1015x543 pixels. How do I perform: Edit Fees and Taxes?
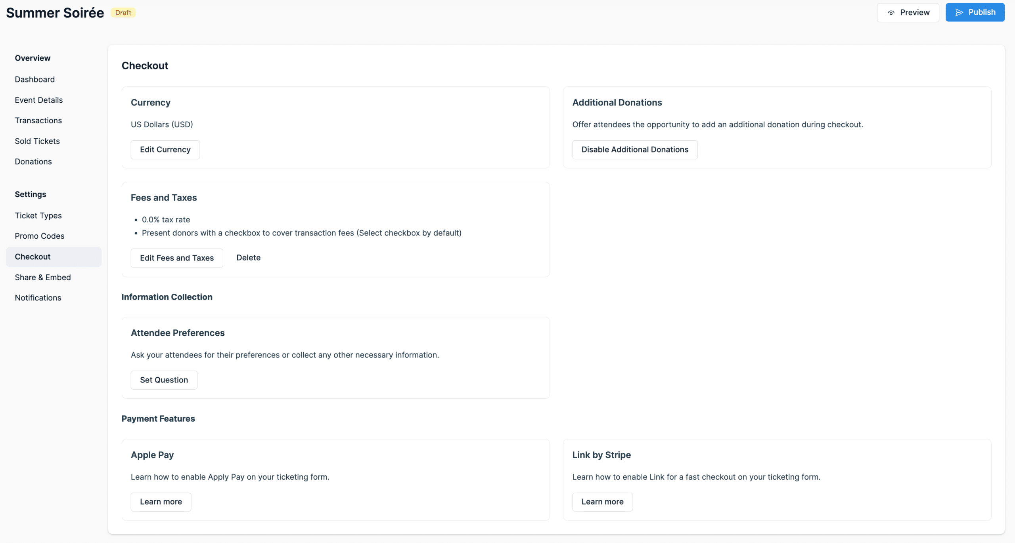176,258
